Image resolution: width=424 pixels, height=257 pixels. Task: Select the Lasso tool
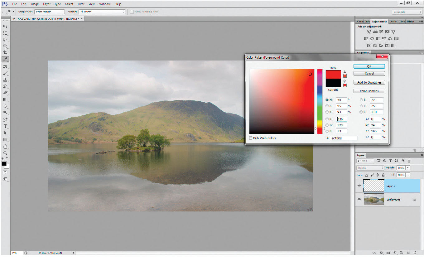point(5,40)
